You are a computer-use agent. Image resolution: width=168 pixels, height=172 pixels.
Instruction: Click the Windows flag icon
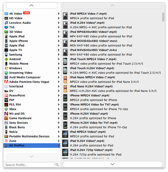pyautogui.click(x=6, y=68)
